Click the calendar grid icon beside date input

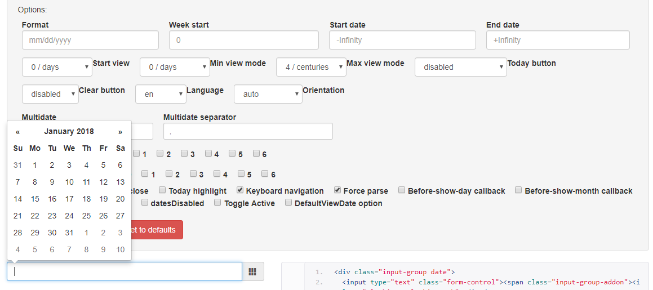tap(252, 271)
